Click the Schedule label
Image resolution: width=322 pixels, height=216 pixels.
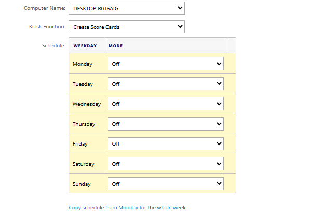[53, 46]
